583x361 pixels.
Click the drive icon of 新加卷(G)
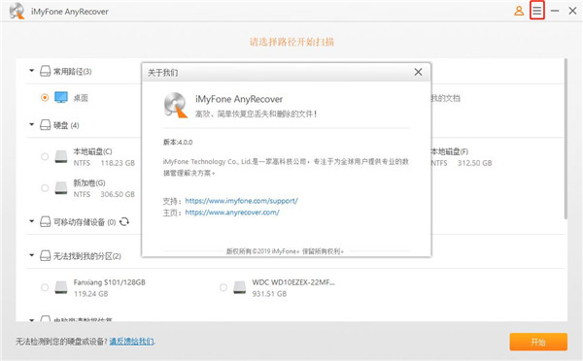point(61,188)
